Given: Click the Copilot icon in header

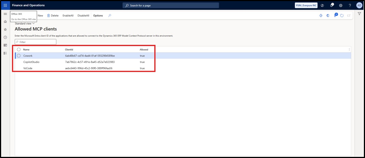Looking at the screenshot, I should point(323,5).
